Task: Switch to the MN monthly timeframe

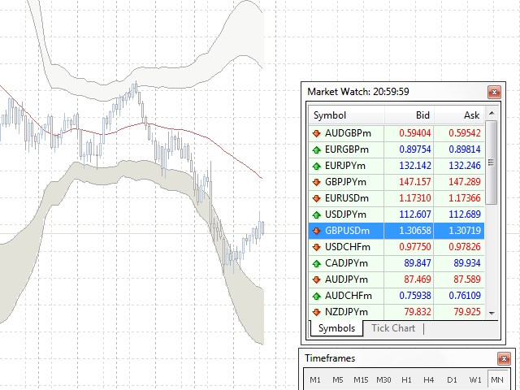Action: pyautogui.click(x=496, y=380)
